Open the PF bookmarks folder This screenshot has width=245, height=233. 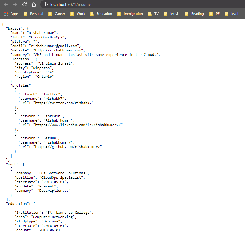(214, 14)
